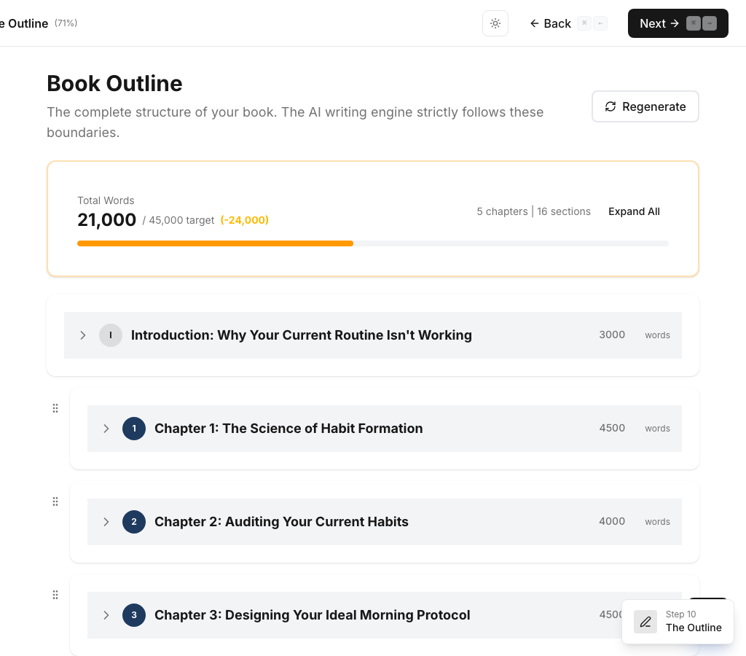Click the Chapter 3 number badge
This screenshot has width=746, height=656.
[134, 615]
